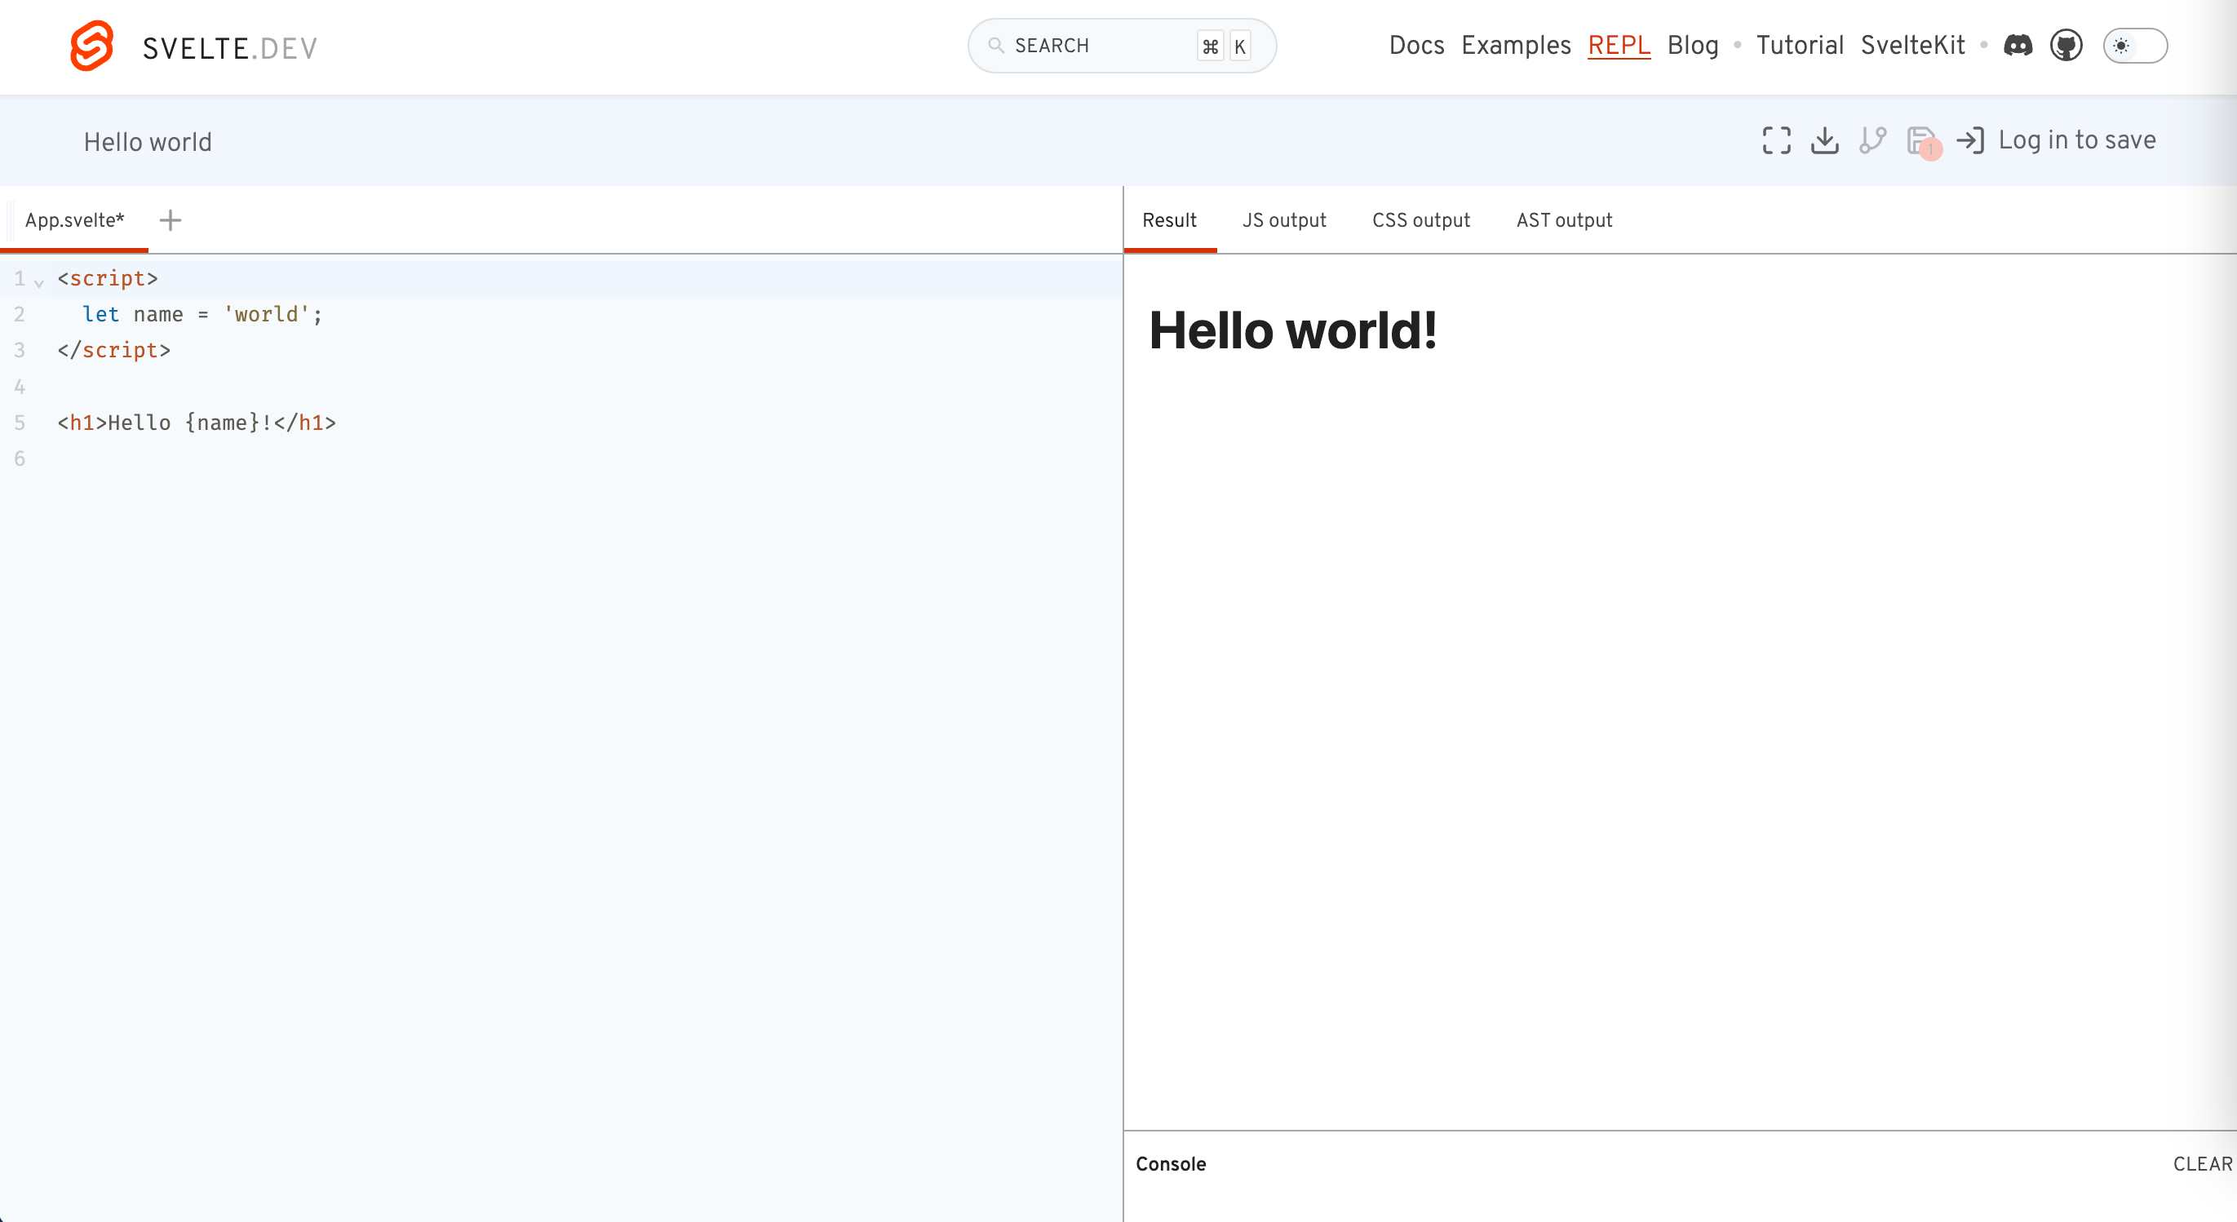
Task: Switch to JS output tab
Action: click(1283, 220)
